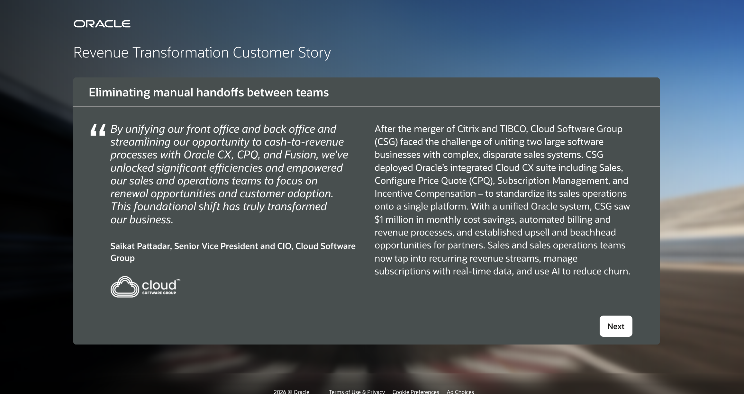Click the Oracle logo

(x=102, y=24)
